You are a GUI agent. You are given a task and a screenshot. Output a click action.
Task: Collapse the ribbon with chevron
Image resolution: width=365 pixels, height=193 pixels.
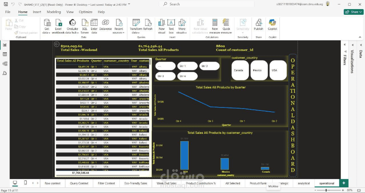360,37
